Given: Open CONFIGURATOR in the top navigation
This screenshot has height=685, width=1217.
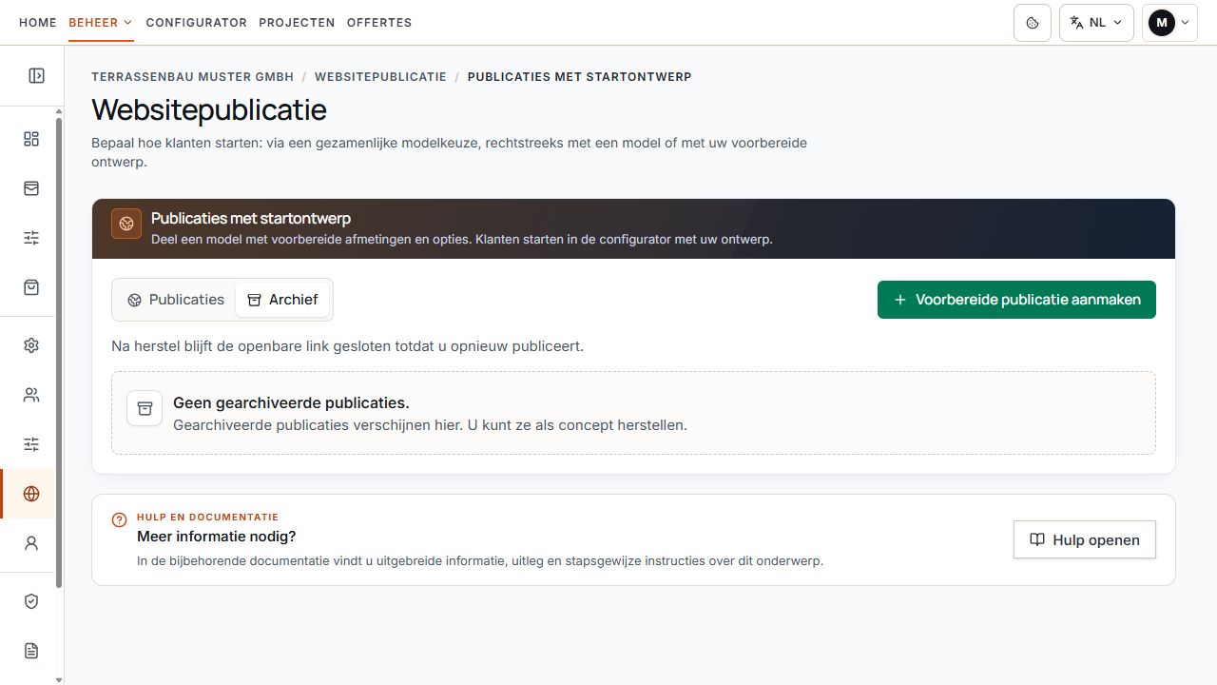Looking at the screenshot, I should [x=197, y=23].
